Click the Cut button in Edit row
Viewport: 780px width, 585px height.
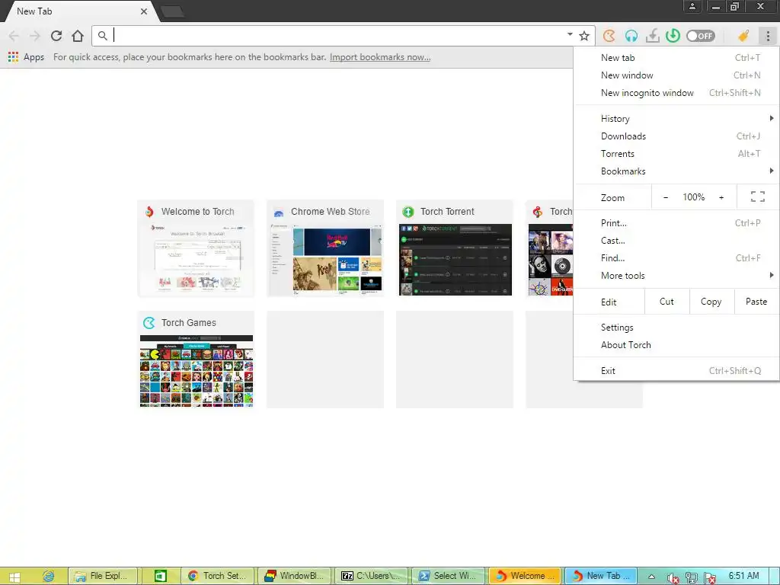coord(667,302)
